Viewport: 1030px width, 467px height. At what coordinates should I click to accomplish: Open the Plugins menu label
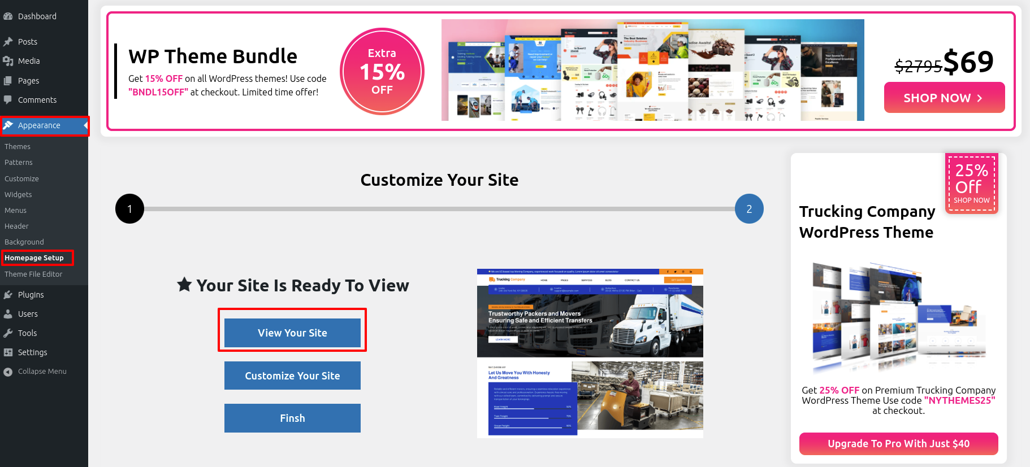31,295
